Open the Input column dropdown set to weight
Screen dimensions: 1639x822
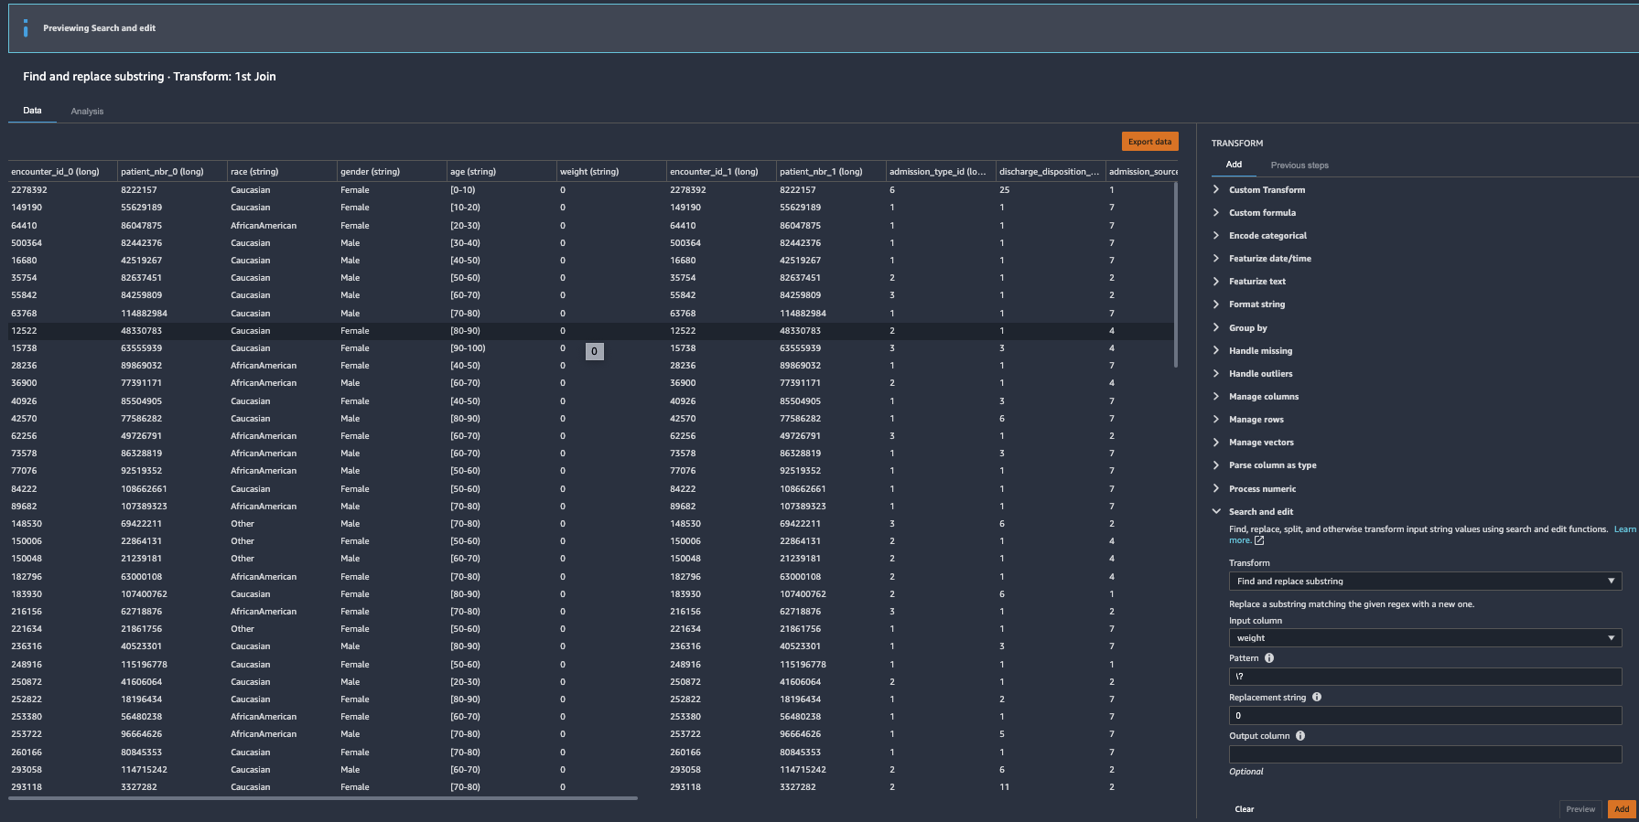point(1425,638)
